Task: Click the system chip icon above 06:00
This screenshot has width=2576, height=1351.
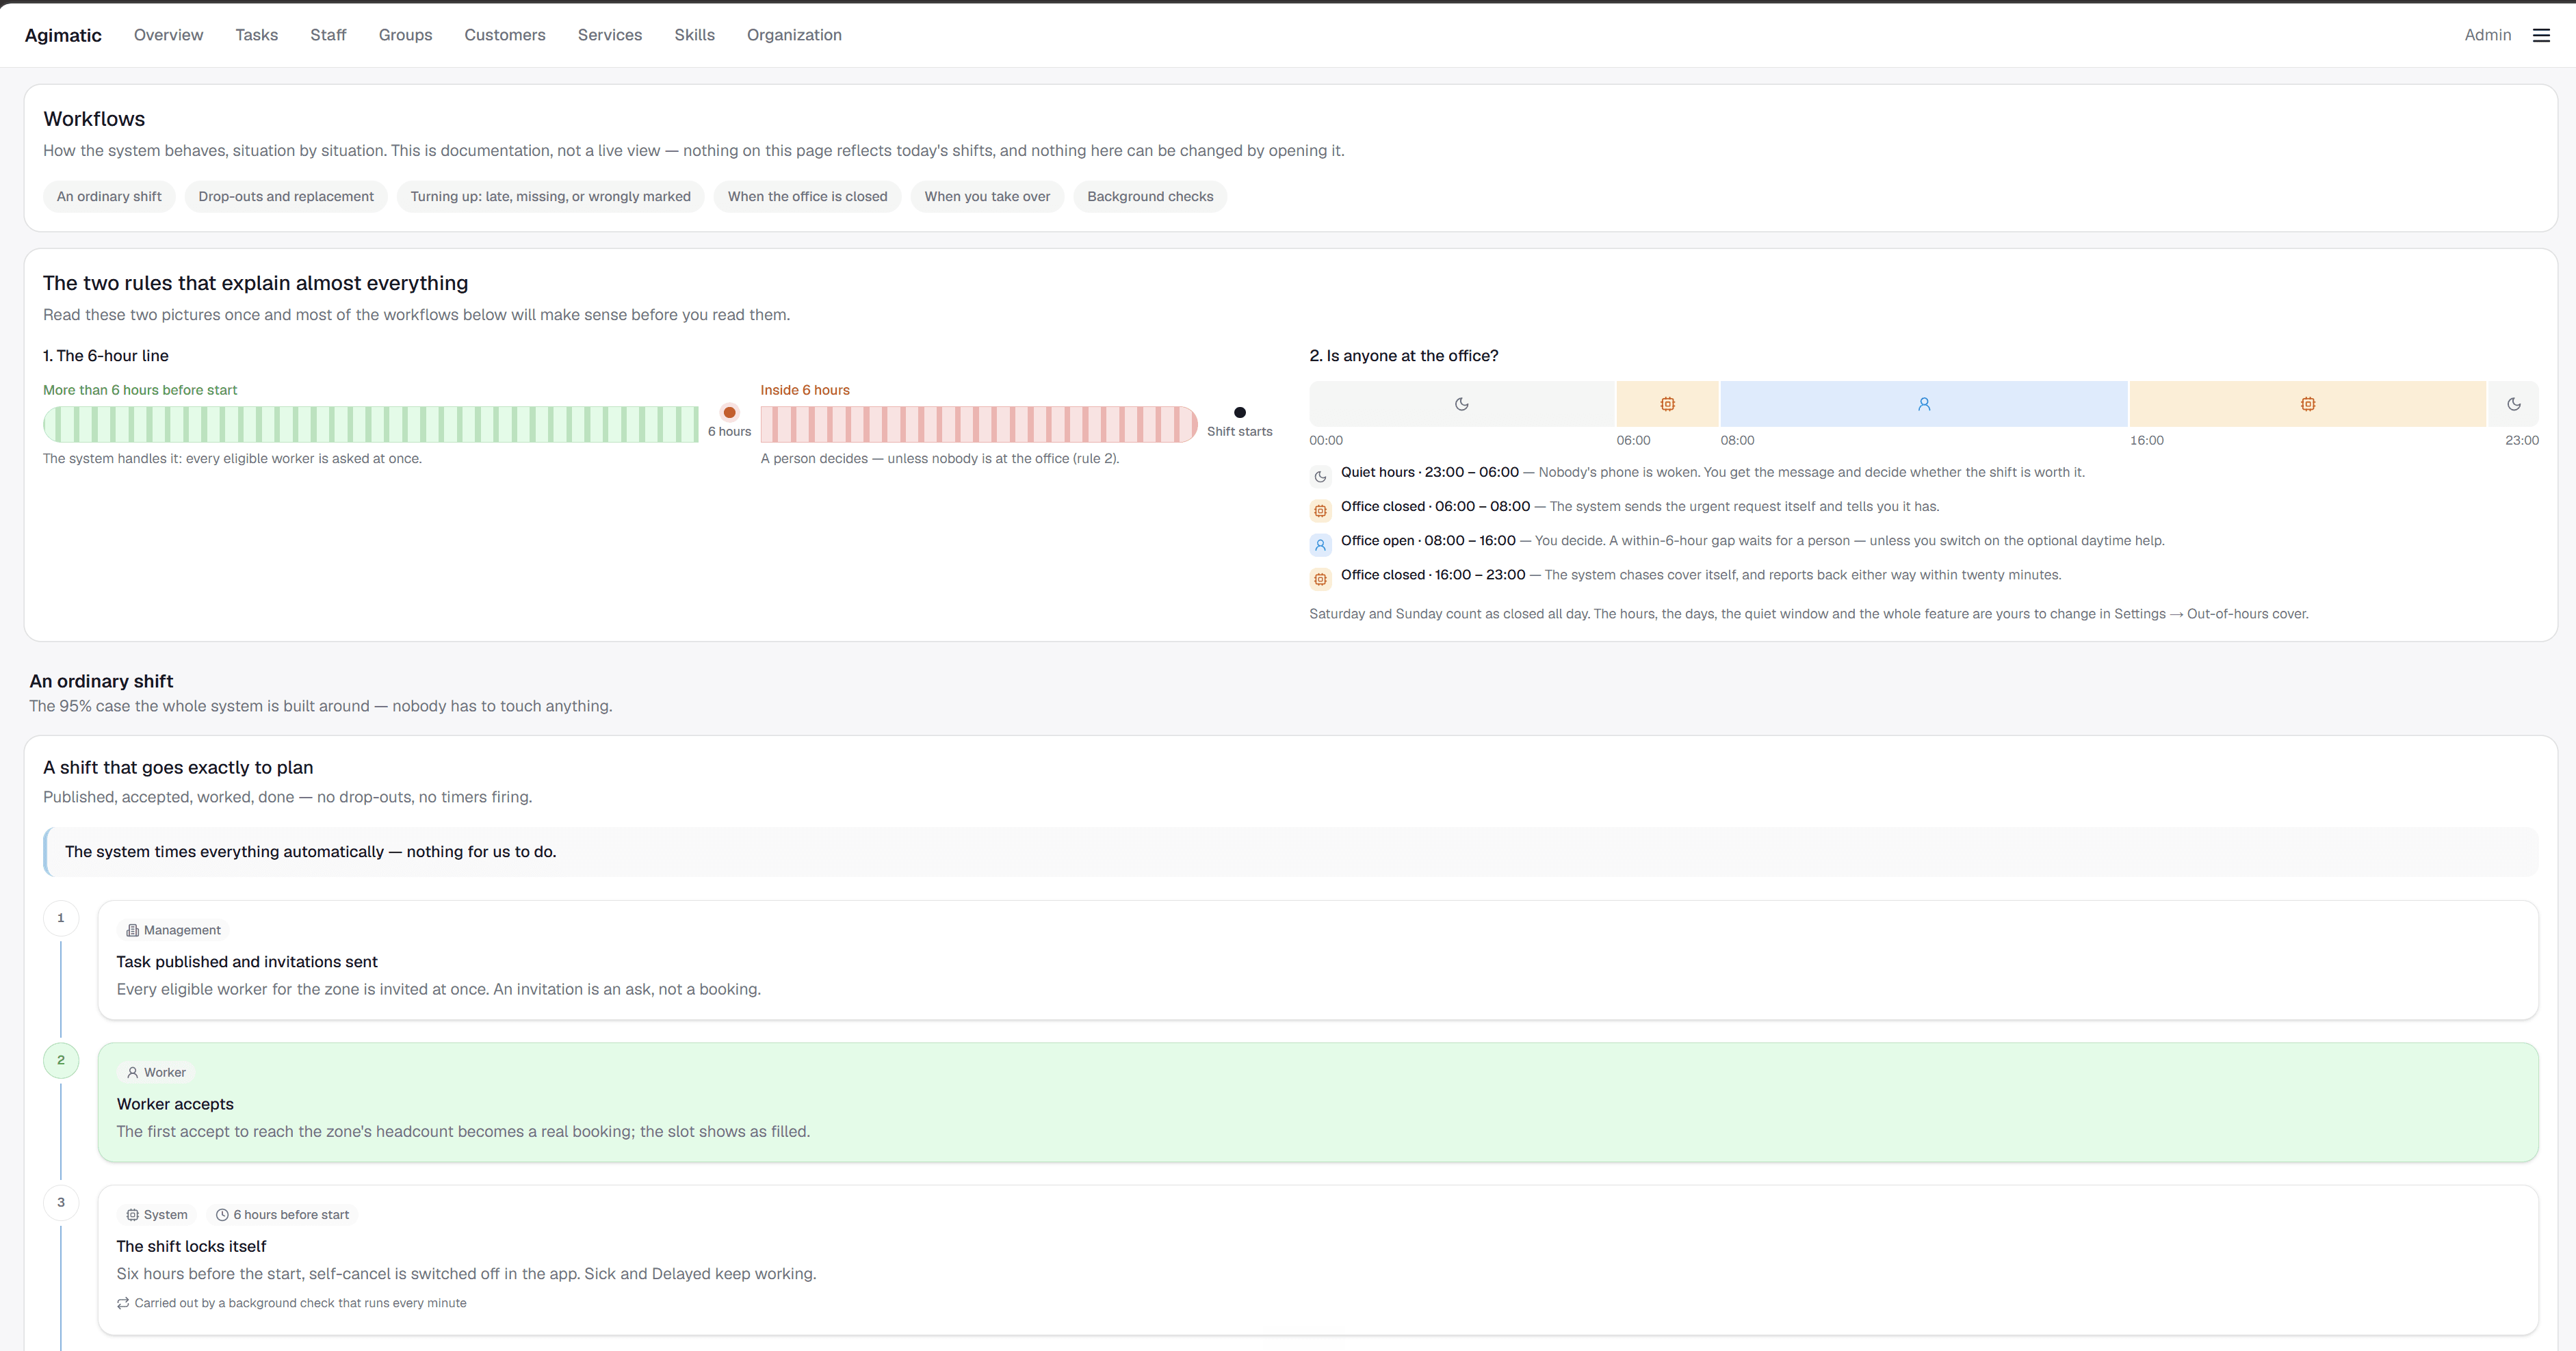Action: click(1668, 404)
